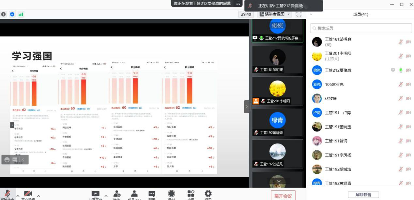Unmute microphone in bottom toolbar
Viewport: 414px width, 200px height.
coord(7,194)
